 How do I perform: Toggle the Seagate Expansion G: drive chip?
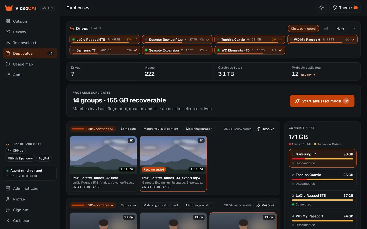[x=177, y=50]
